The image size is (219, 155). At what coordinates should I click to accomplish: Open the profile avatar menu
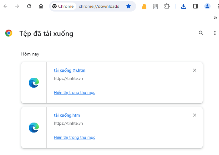207,6
